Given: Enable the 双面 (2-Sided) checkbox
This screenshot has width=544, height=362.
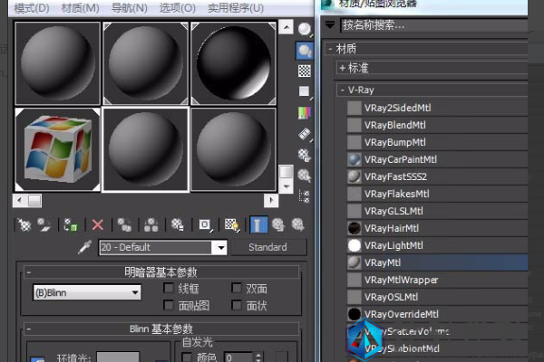Looking at the screenshot, I should coord(237,289).
